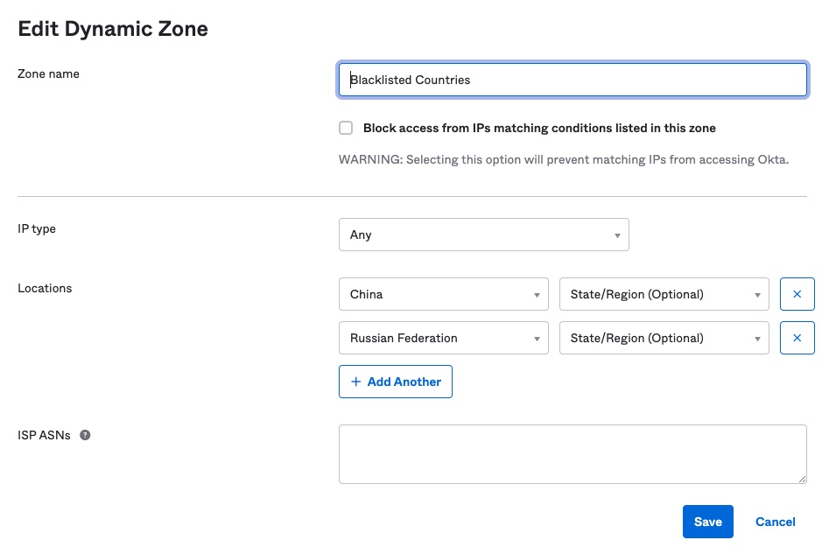Viewport: 822px width, 547px height.
Task: Cancel editing the dynamic zone
Action: [775, 521]
